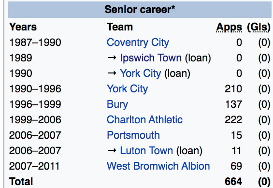
Task: Click the 2007–2011 years cell
Action: click(34, 166)
